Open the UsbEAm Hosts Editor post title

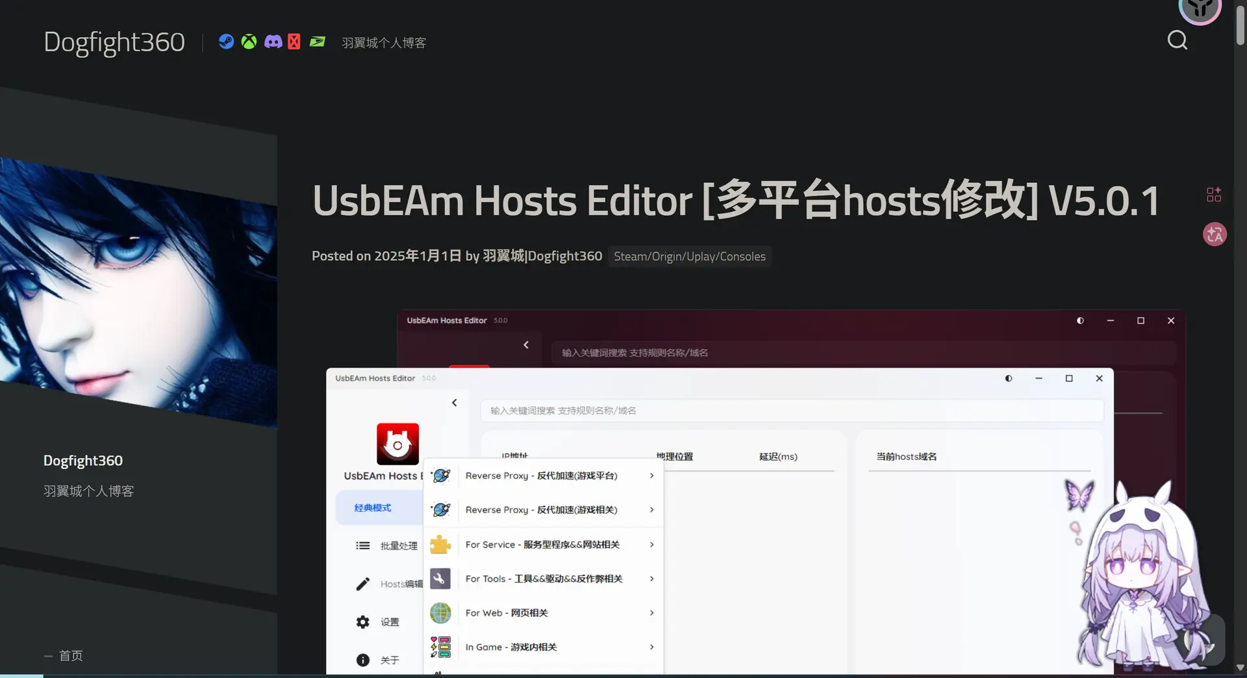[736, 200]
